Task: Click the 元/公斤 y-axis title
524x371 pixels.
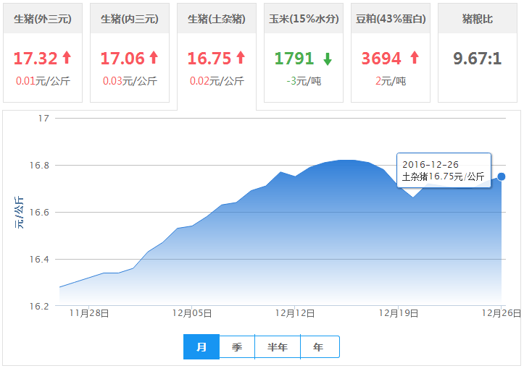Action: [19, 212]
